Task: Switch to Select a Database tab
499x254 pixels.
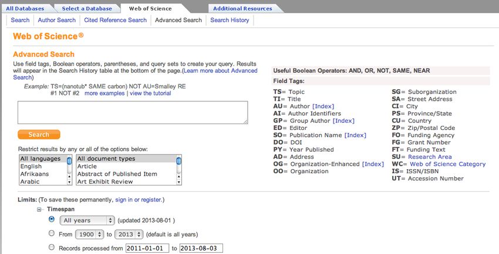Action: point(87,9)
